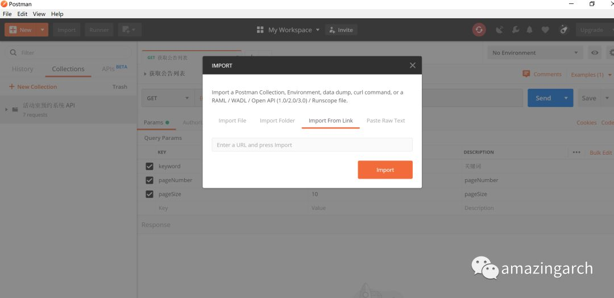
Task: Open the Paste Raw Text tab
Action: coord(385,121)
